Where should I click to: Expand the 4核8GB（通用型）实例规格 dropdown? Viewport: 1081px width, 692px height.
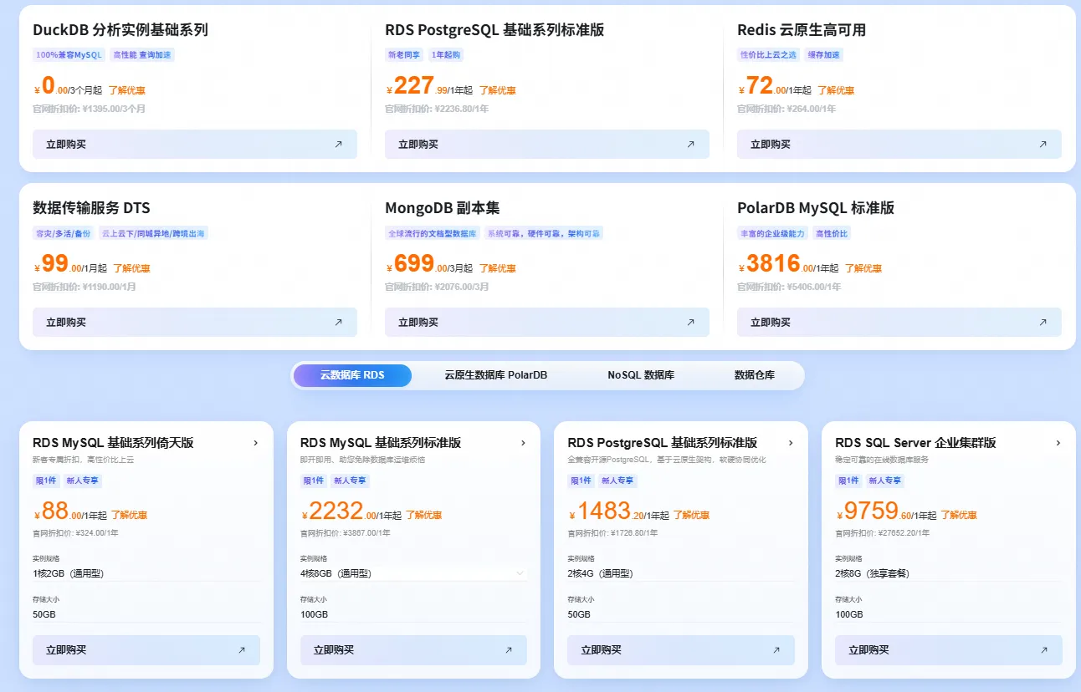413,573
